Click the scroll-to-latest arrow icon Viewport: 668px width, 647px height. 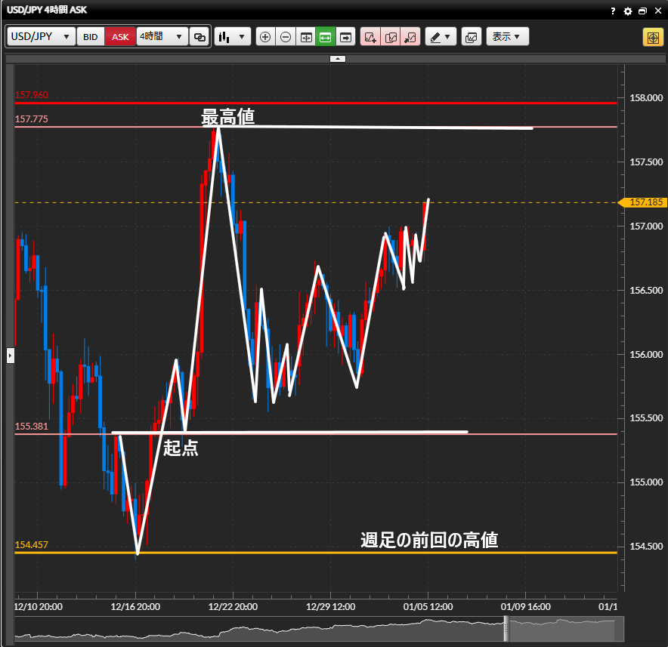coord(346,36)
